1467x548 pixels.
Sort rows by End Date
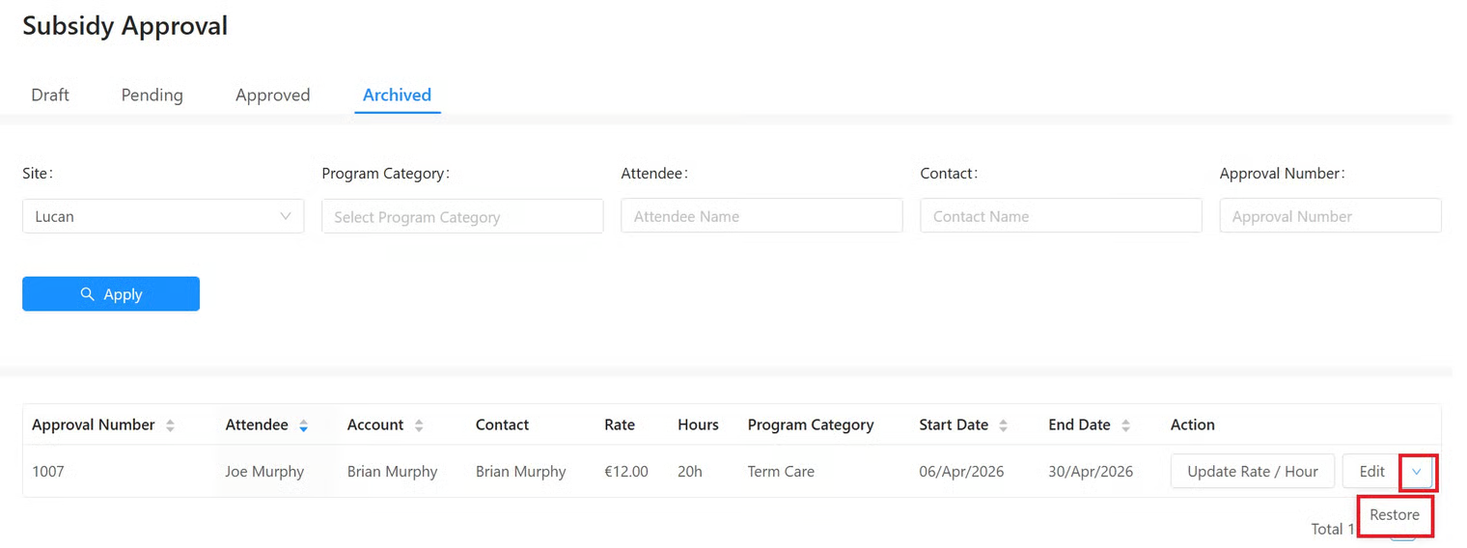pyautogui.click(x=1125, y=425)
